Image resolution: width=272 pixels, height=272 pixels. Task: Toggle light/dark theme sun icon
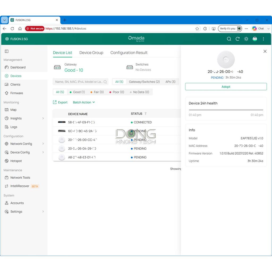tap(246, 39)
